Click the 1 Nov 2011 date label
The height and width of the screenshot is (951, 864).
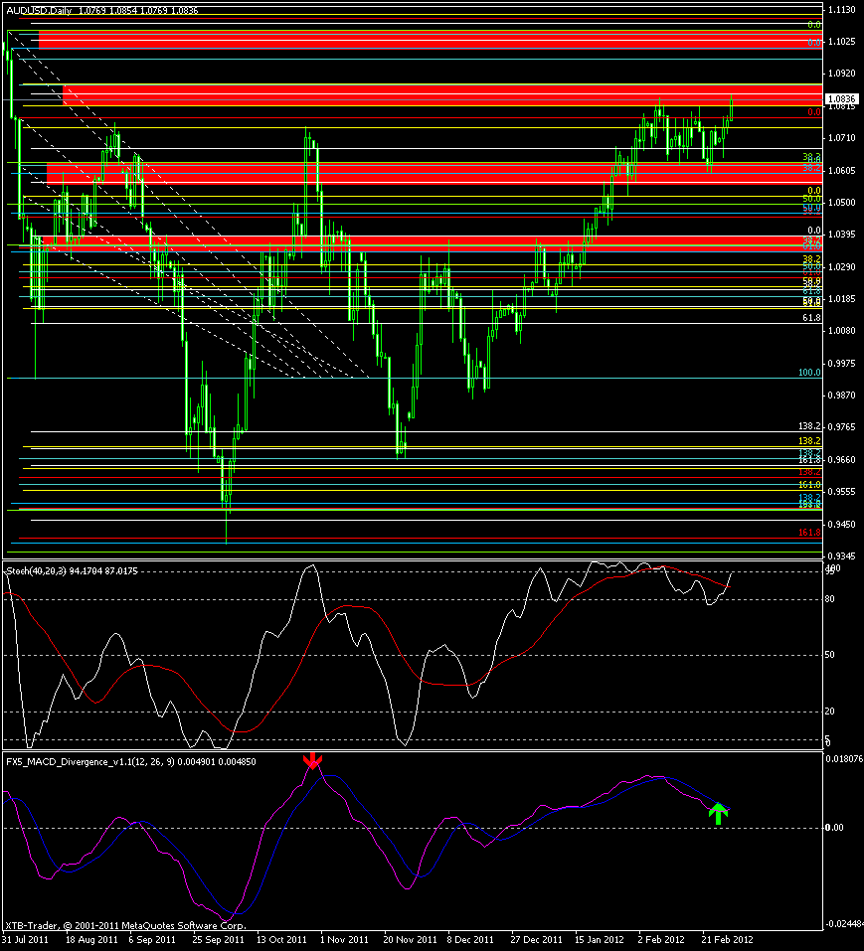coord(344,939)
